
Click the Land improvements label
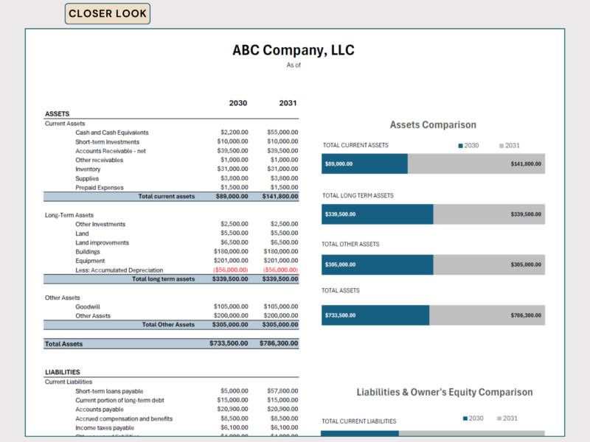(x=102, y=243)
